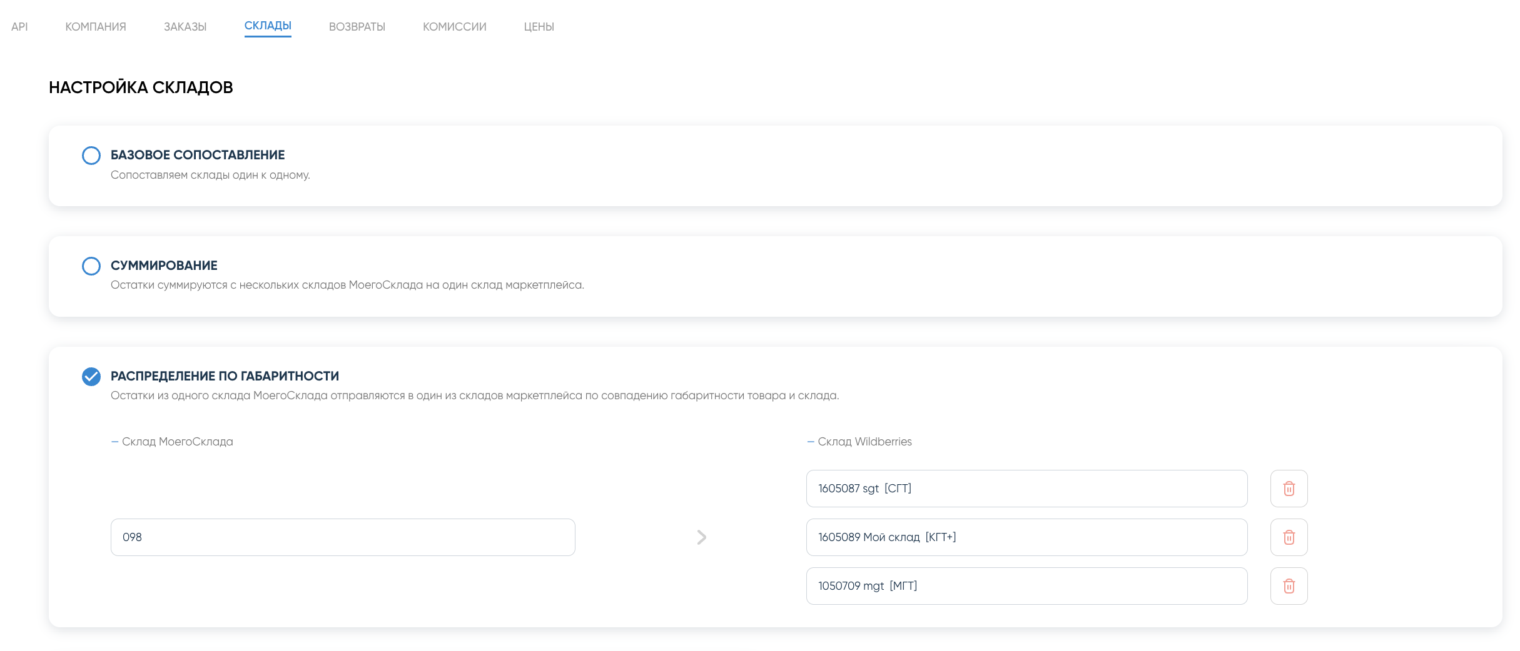The image size is (1520, 651).
Task: Open the 1050709 mgt [МГТ] dropdown
Action: point(1026,586)
